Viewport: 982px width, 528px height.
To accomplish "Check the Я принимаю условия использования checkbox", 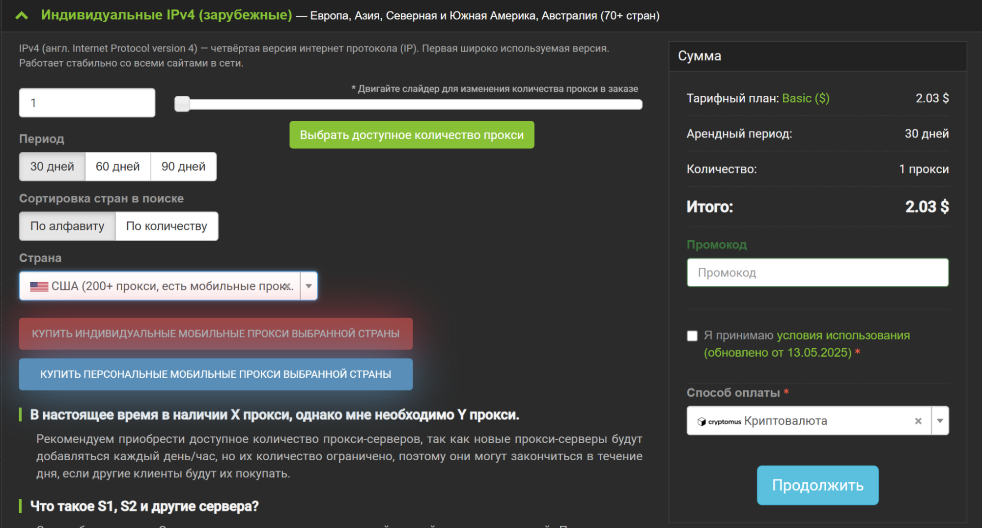I will 692,336.
